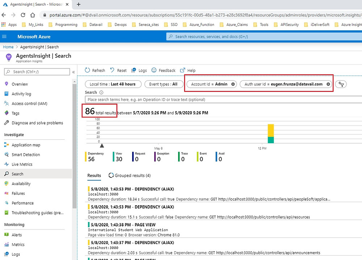362x260 pixels.
Task: Open Metrics under Monitoring
Action: point(18,244)
